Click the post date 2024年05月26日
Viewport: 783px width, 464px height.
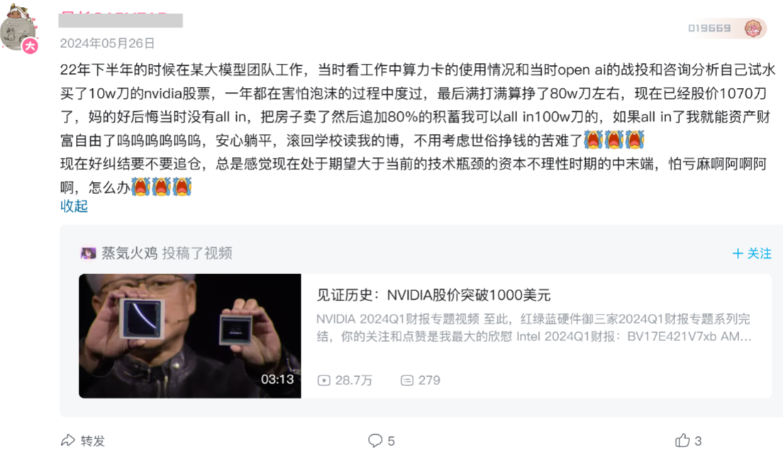point(107,43)
